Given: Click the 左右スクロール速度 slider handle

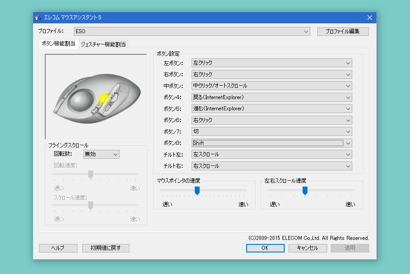Looking at the screenshot, I should pos(305,191).
